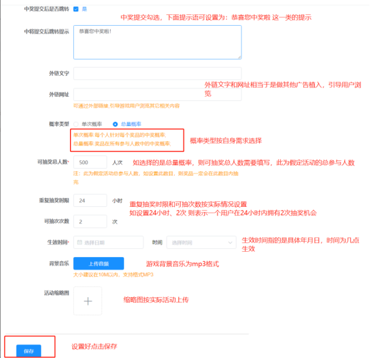Focus the 外链网址 input field
This screenshot has height=358, width=370.
[x=157, y=95]
